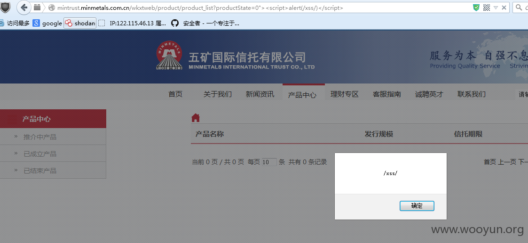Viewport: 528px width, 243px height.
Task: Open 诚聘英才 navigation item
Action: pos(429,94)
